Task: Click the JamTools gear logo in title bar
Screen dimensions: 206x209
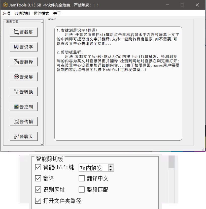Action: click(x=5, y=5)
